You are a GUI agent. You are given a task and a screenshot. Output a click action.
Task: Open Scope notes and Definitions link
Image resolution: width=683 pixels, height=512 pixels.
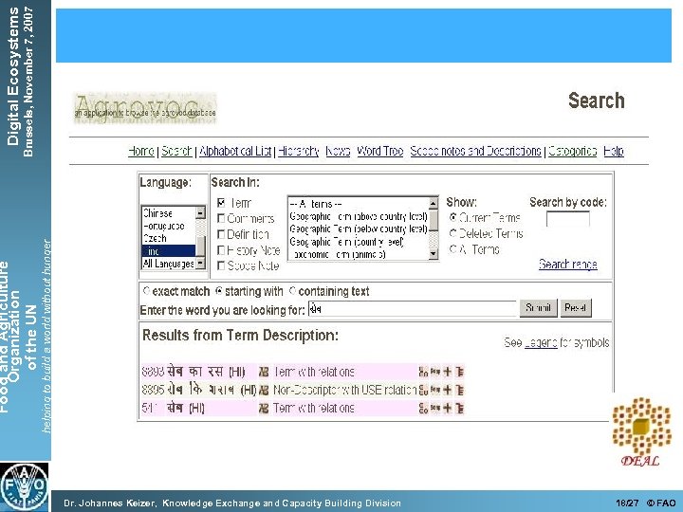tap(475, 151)
